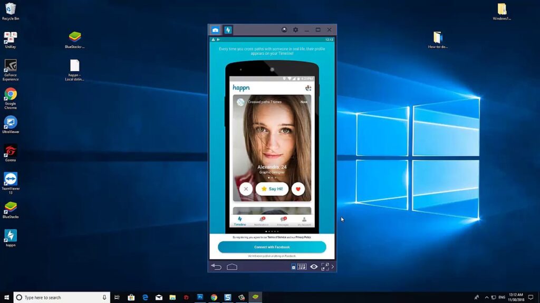Select the Timeline tab in happn

tap(240, 221)
